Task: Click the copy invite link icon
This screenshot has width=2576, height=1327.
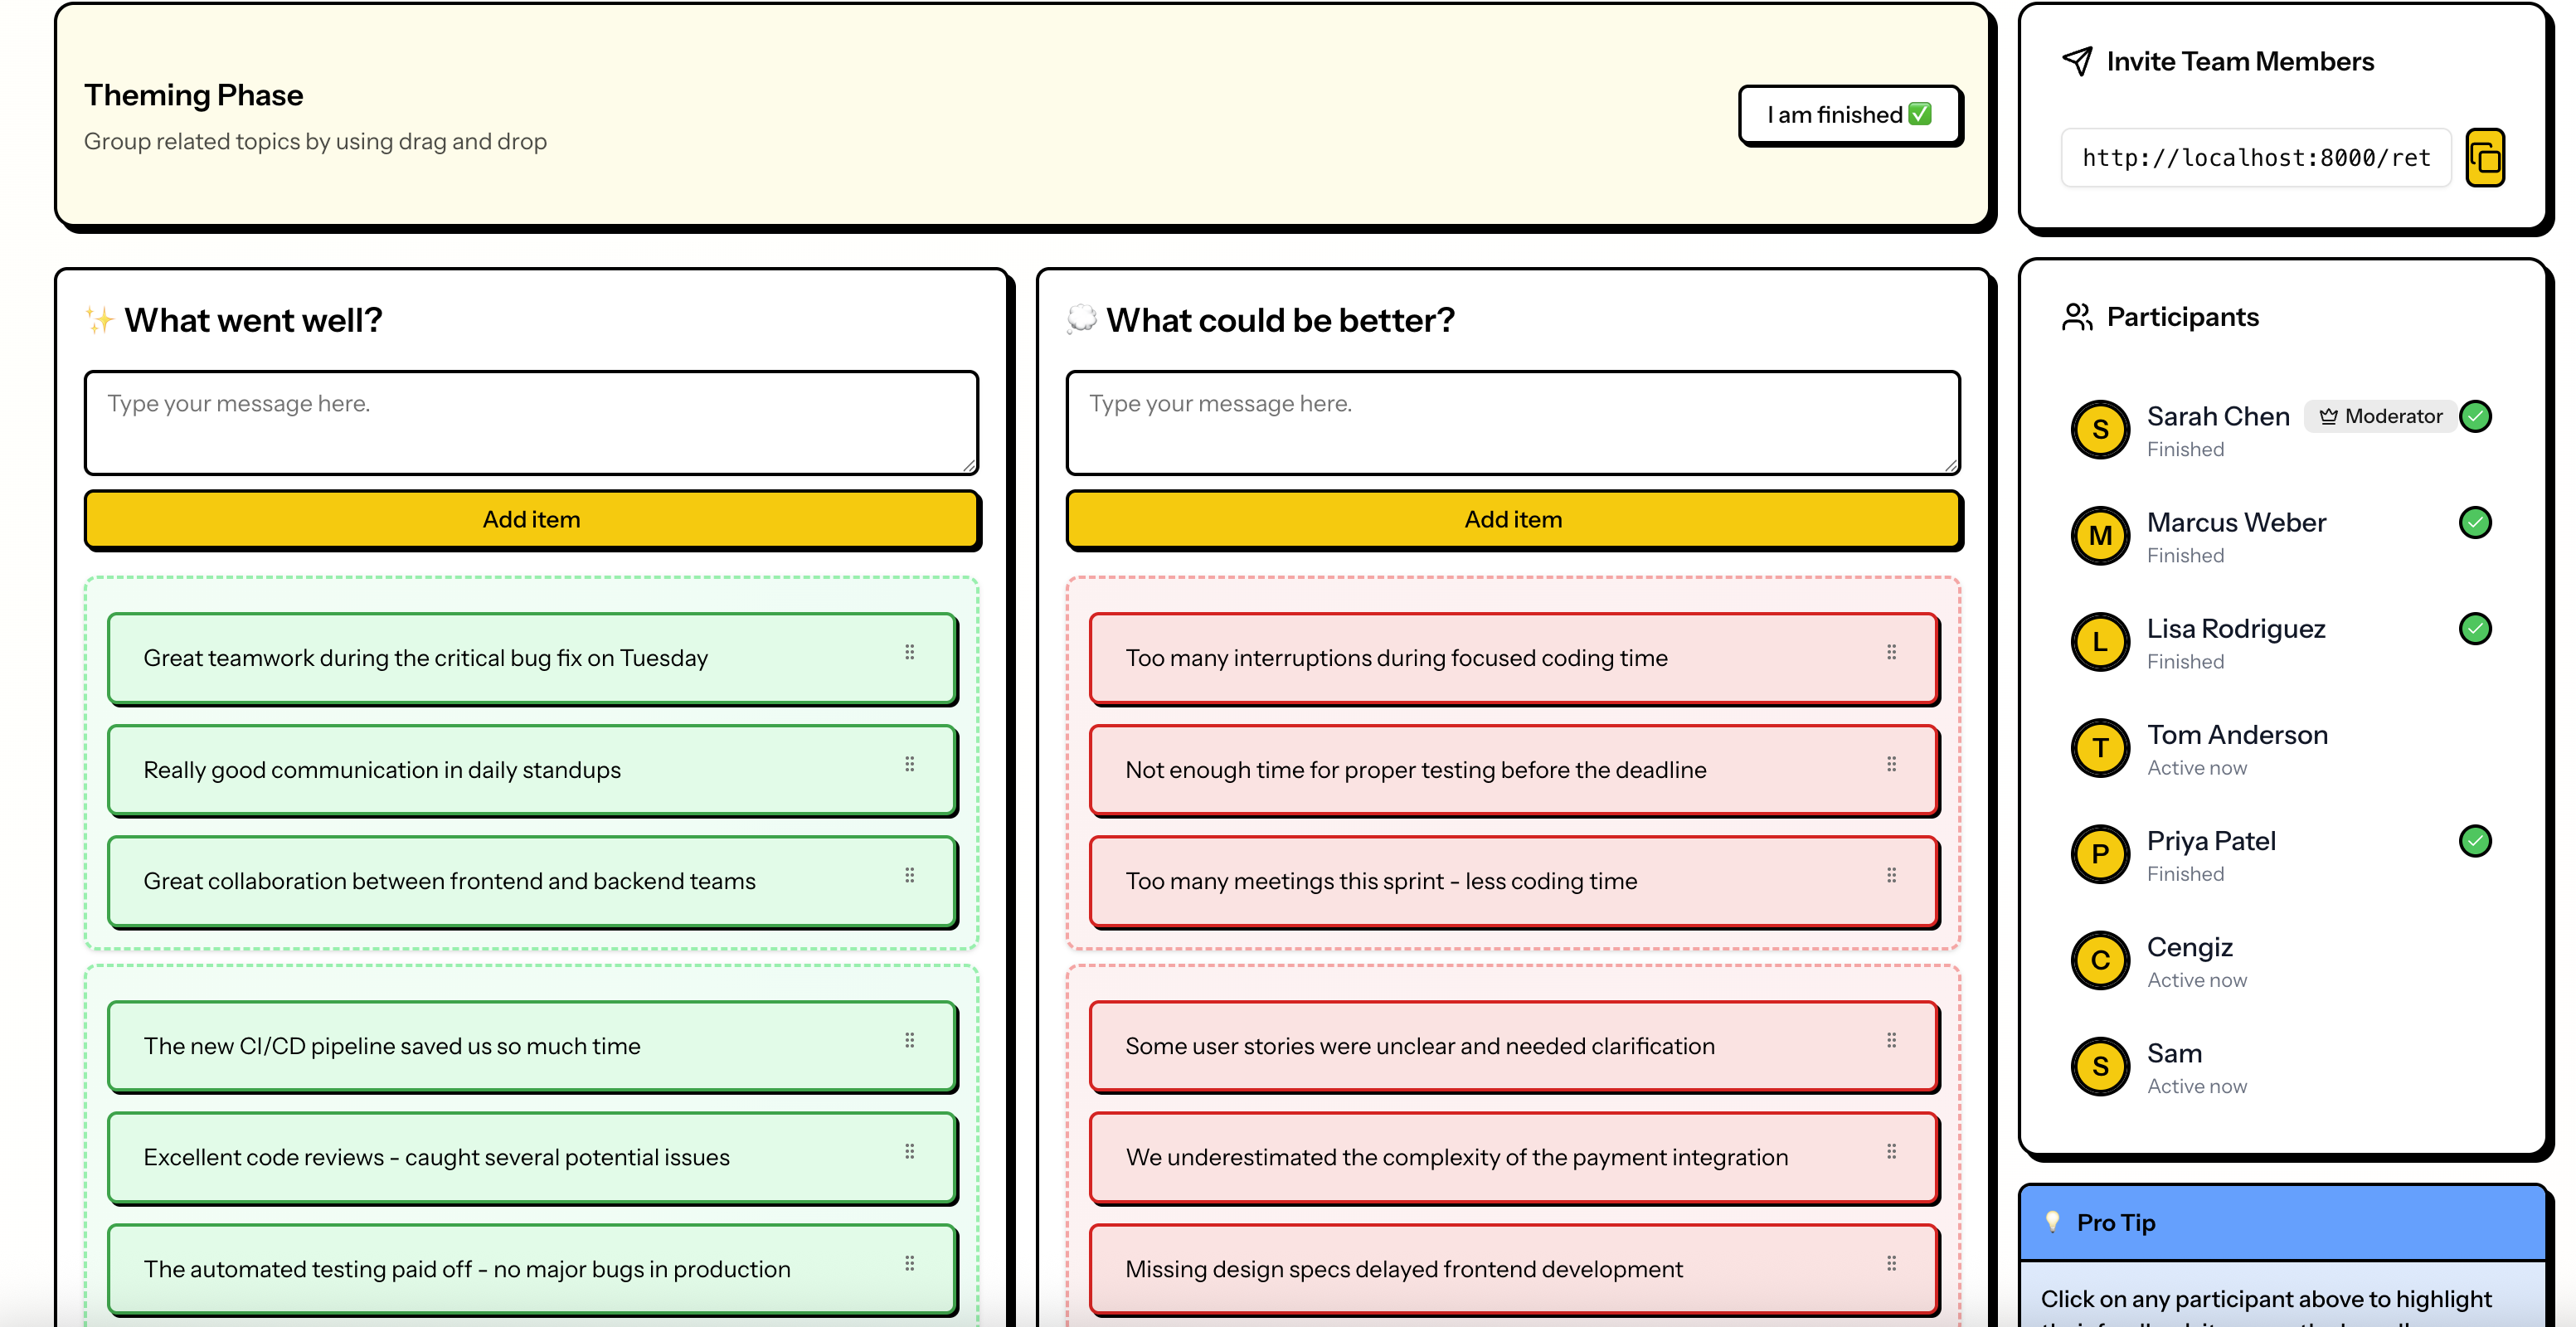Action: pos(2484,158)
